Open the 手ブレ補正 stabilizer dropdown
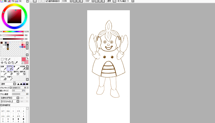This screenshot has height=123, width=215. (x=133, y=1)
